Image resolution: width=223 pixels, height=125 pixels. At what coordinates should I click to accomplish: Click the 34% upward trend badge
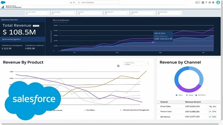212,117
